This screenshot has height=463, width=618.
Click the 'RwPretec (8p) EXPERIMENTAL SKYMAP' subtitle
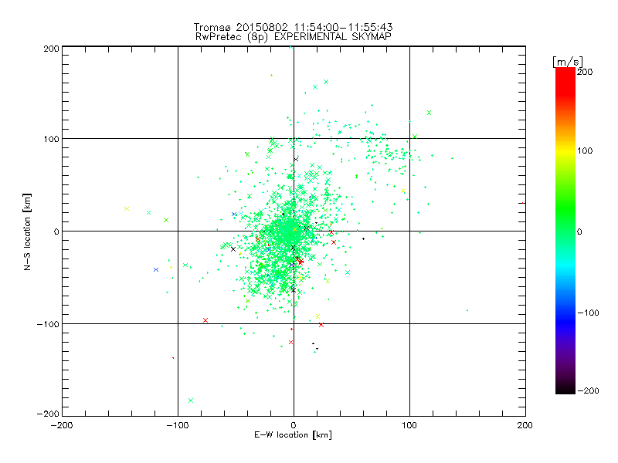[294, 36]
